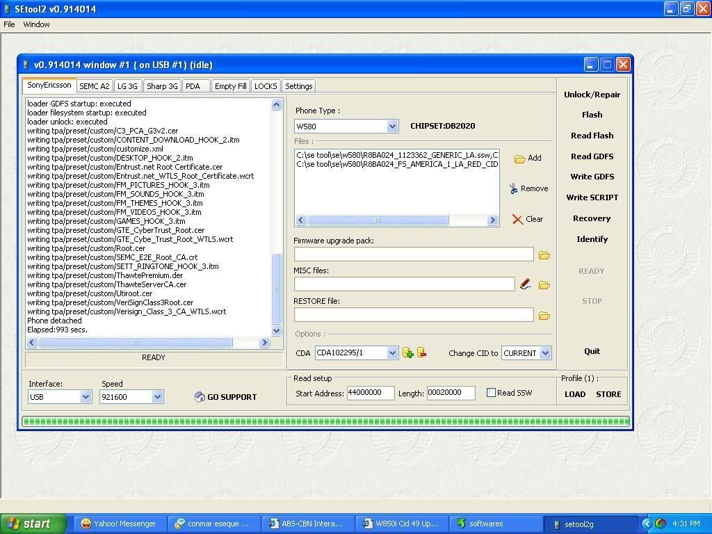Click the Recovery button
This screenshot has width=712, height=534.
tap(592, 218)
